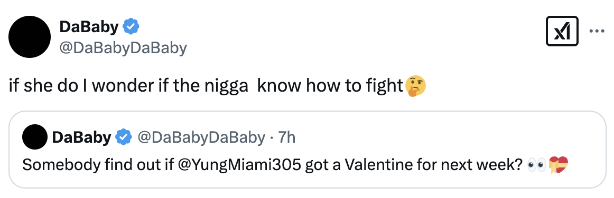Open the DaBaby display name in main tweet

89,27
